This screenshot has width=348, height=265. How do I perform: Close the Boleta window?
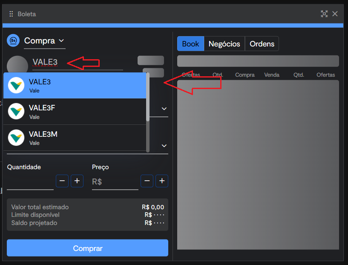(335, 13)
